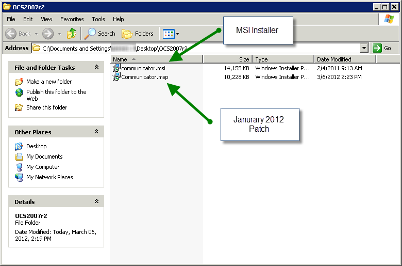Click the 14,155 KB size cell

tap(237, 68)
